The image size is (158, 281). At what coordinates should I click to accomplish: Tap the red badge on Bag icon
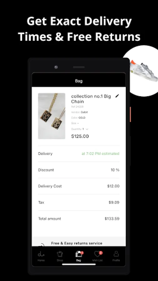(x=82, y=253)
